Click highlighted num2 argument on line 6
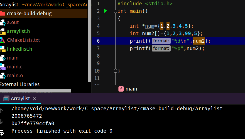Screen dimensions: 245x139 click(x=199, y=41)
